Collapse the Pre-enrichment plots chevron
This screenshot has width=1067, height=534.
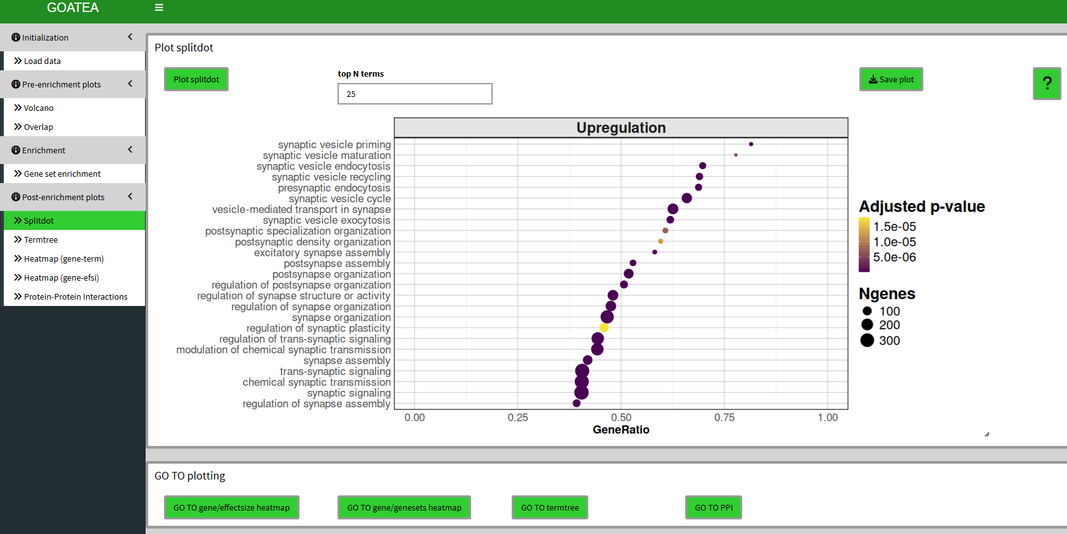130,84
